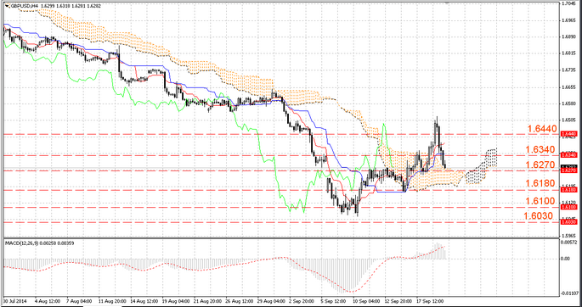582x307 pixels.
Task: Select the orange 1.6270 level label
Action: click(540, 165)
